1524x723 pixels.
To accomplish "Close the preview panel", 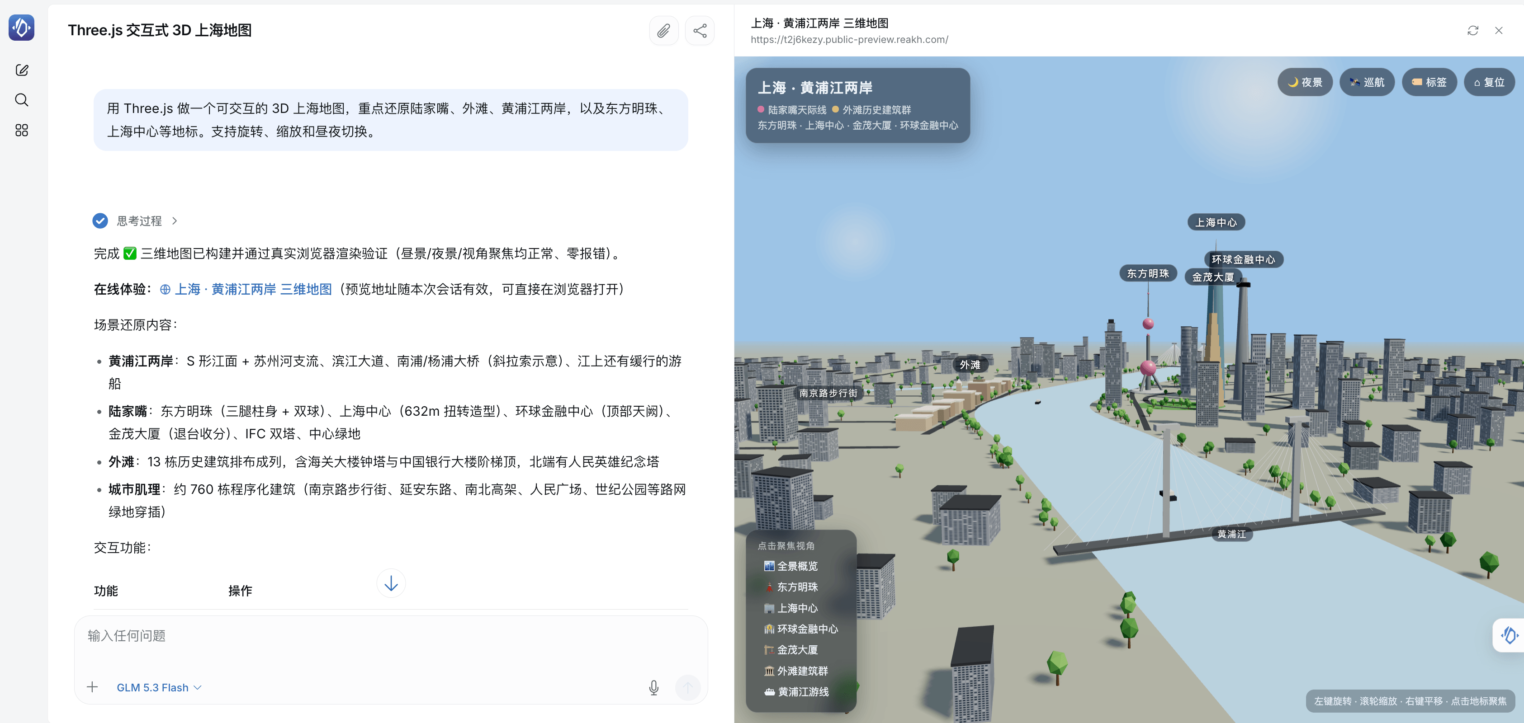I will [x=1499, y=31].
